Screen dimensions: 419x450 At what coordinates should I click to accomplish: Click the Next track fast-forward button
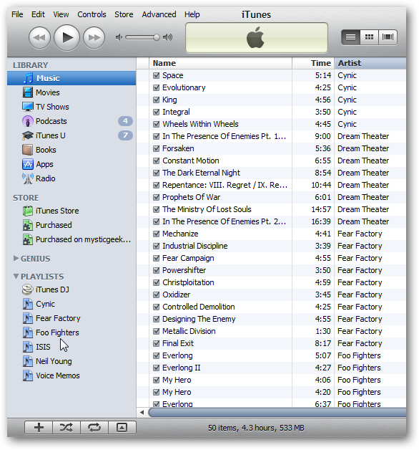pos(94,37)
